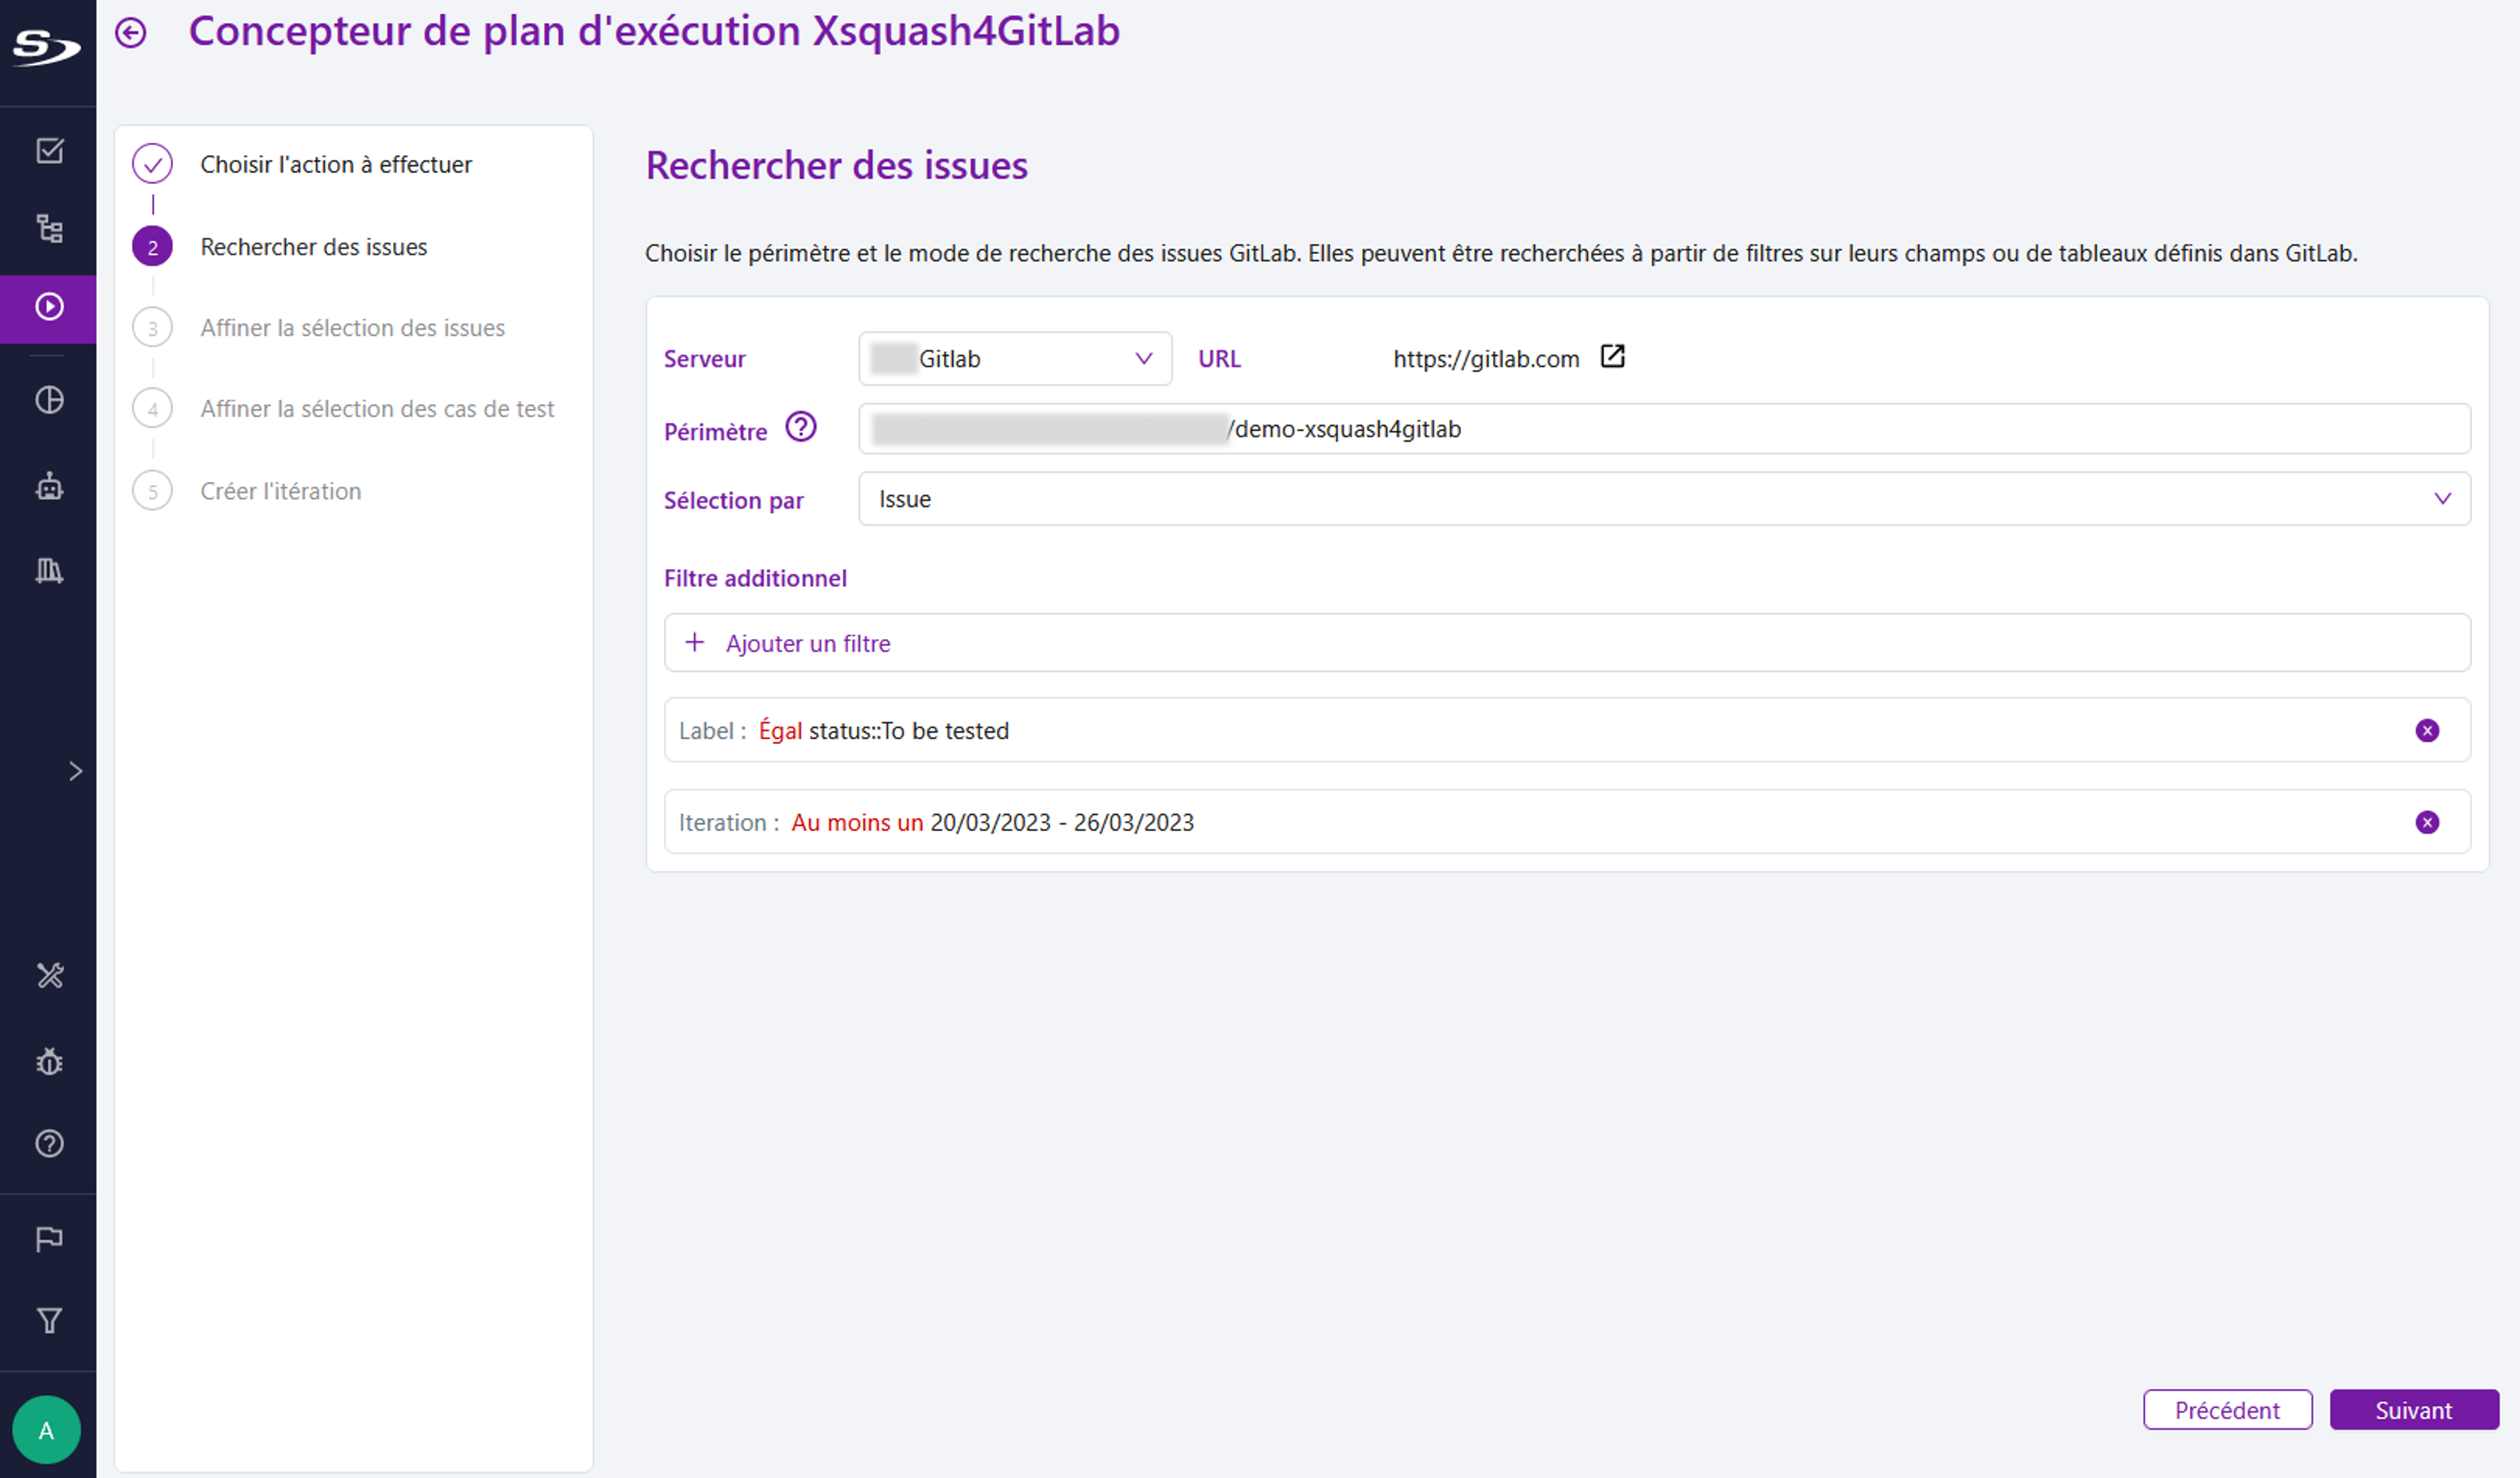Click the help question mark icon
Image resolution: width=2520 pixels, height=1478 pixels.
click(48, 1143)
